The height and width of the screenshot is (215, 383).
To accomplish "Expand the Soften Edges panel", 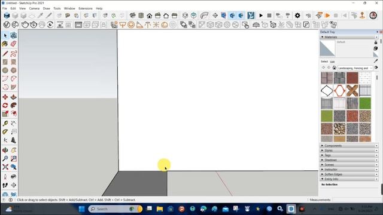I will click(349, 174).
